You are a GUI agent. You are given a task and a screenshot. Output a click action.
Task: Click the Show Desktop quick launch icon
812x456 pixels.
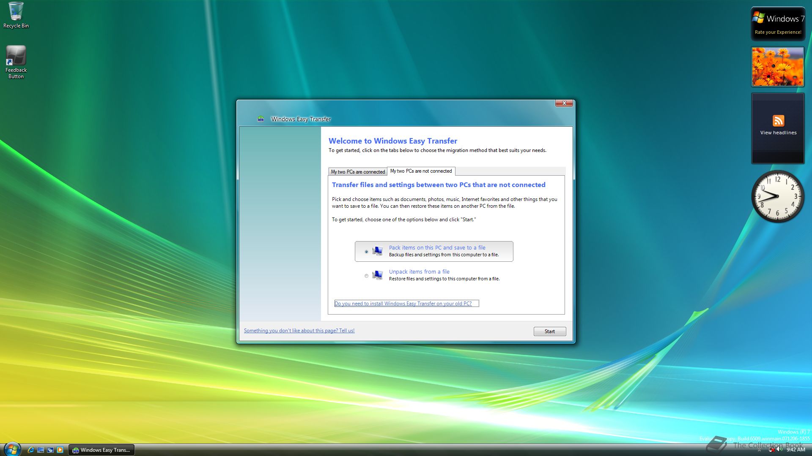point(41,450)
